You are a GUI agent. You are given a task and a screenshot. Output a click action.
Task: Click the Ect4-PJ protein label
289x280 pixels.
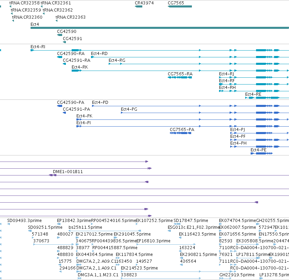237,130
